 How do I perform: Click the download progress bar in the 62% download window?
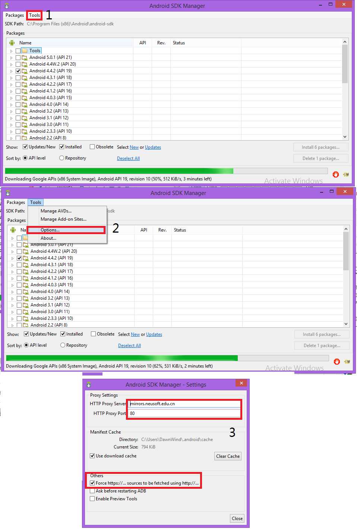pyautogui.click(x=167, y=358)
